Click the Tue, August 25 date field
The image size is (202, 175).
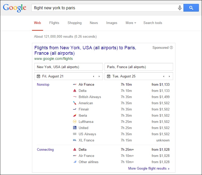click(x=139, y=76)
